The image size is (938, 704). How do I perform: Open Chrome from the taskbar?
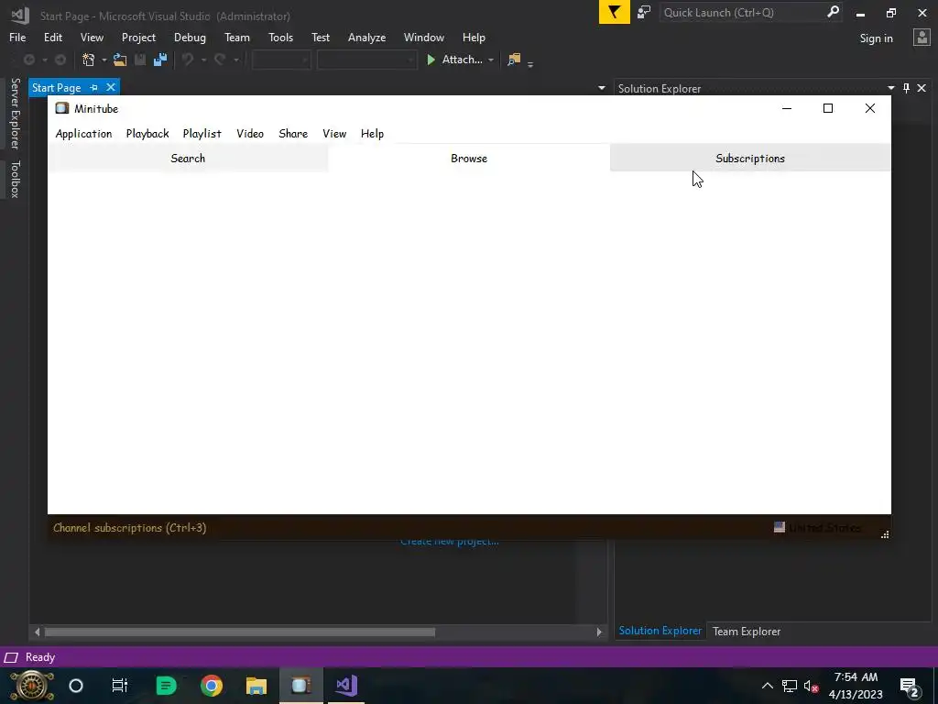click(x=212, y=686)
